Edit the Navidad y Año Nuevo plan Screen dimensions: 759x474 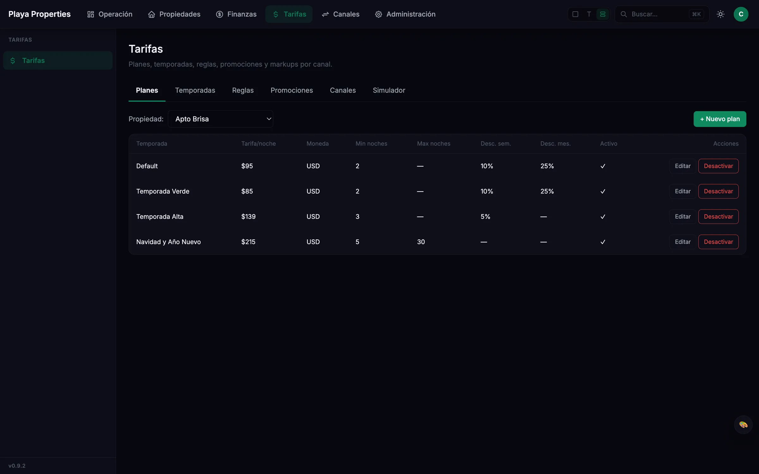[x=682, y=242]
